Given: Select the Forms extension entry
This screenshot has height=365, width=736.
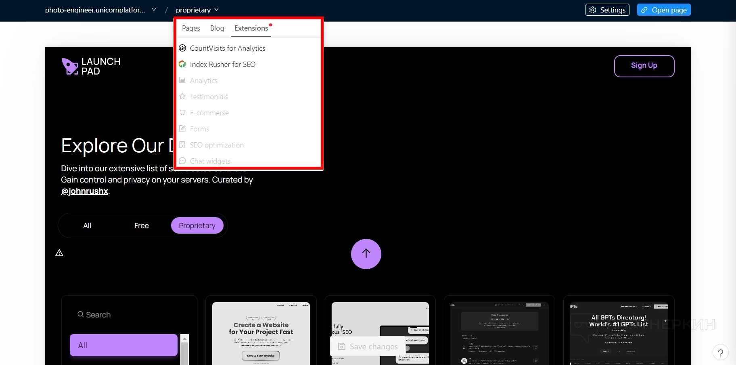Looking at the screenshot, I should pyautogui.click(x=199, y=129).
